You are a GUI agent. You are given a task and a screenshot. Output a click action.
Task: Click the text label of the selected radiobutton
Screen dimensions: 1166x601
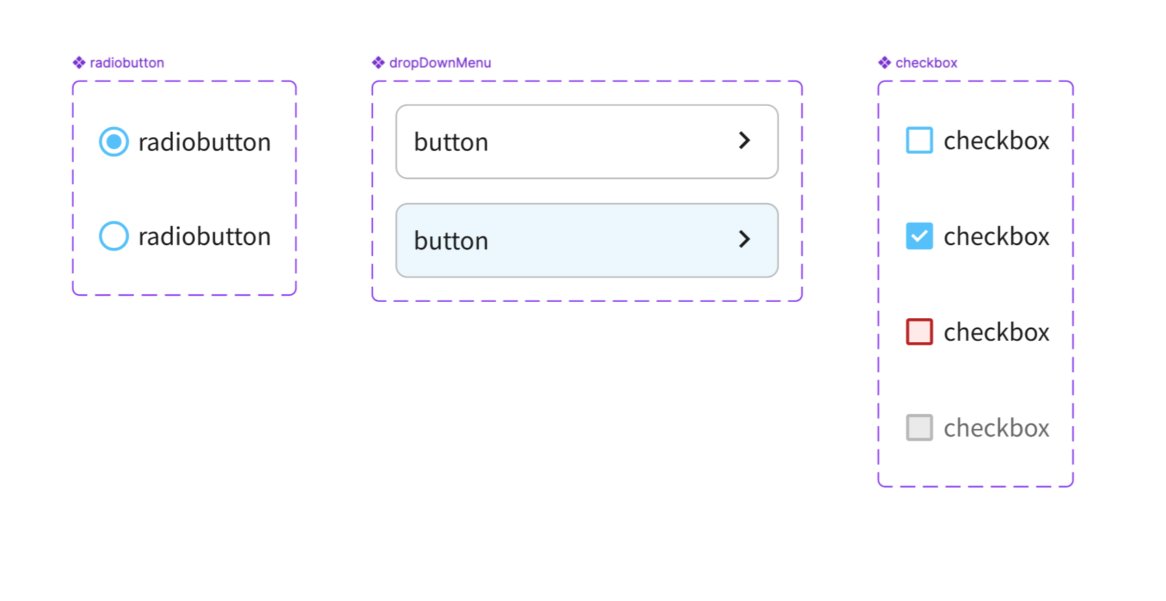[204, 142]
